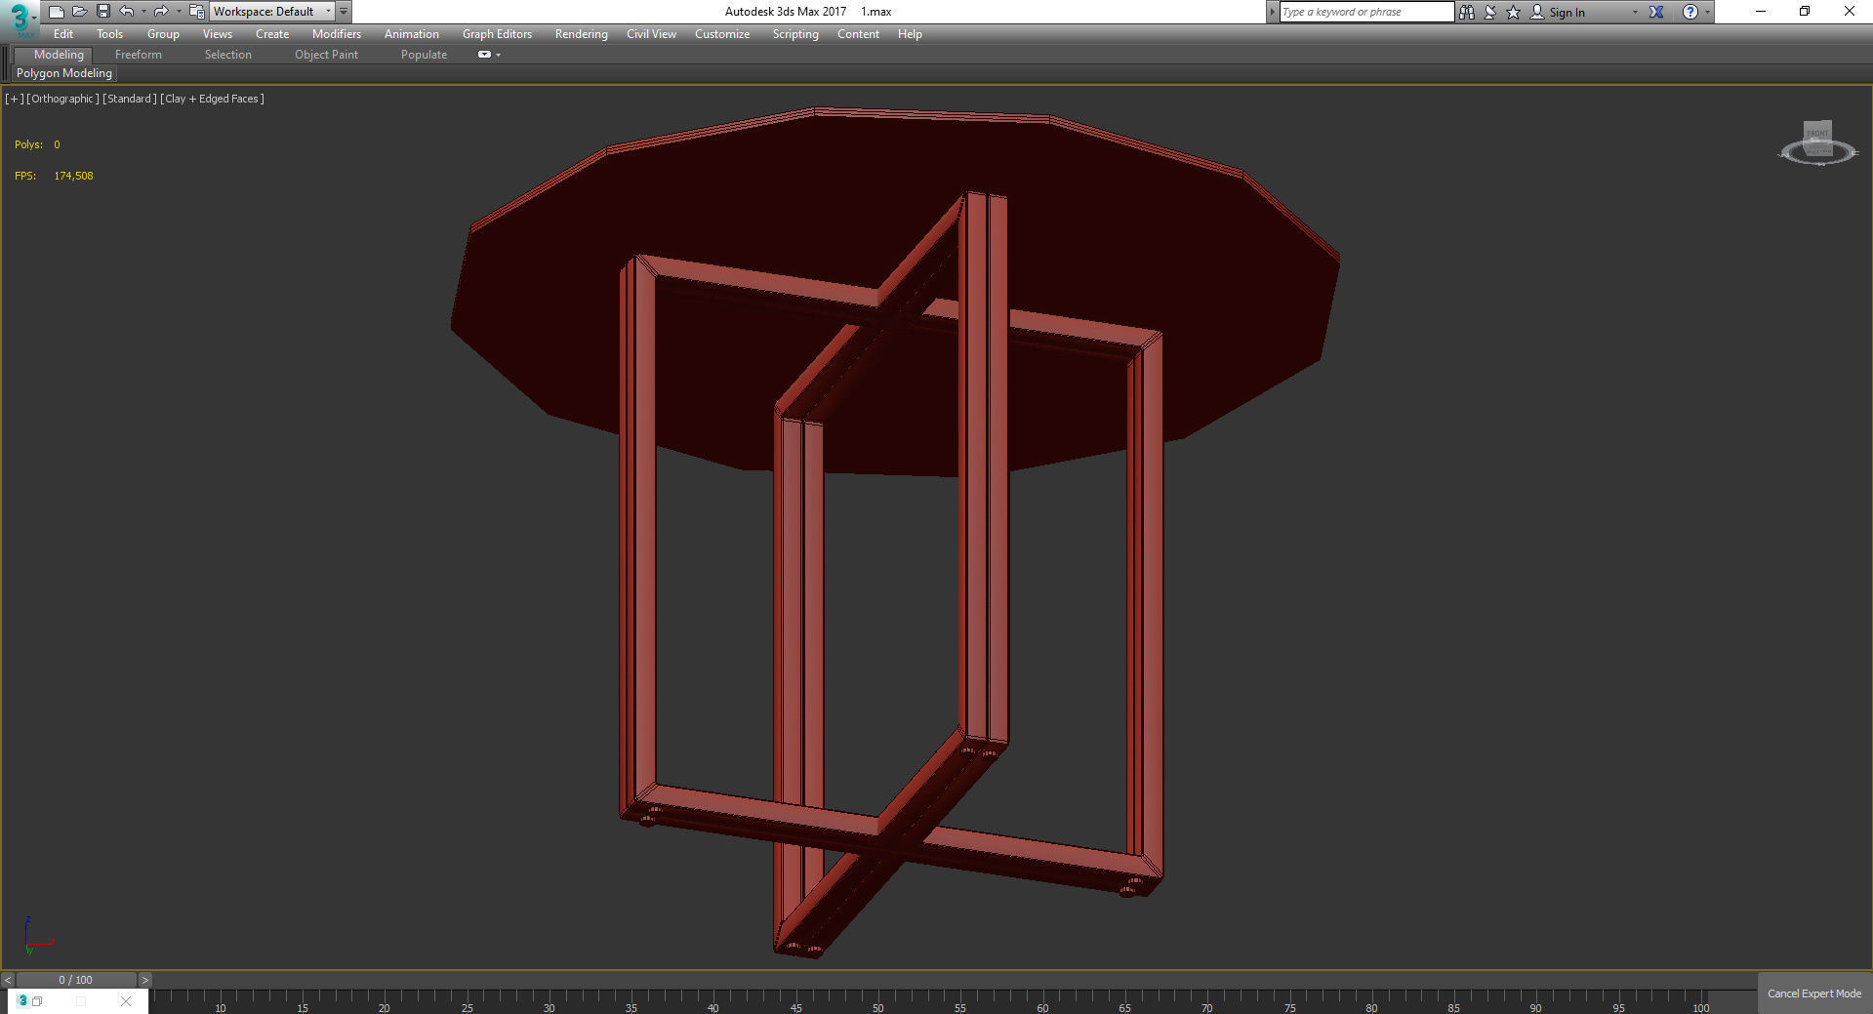Expand the Sign In dropdown arrow

coord(1635,13)
